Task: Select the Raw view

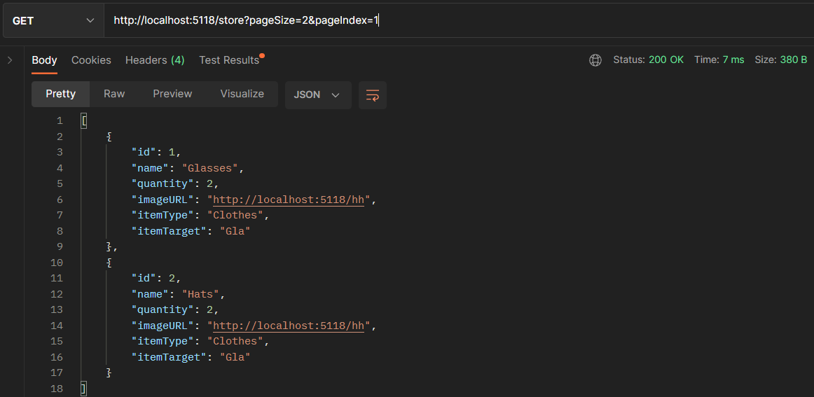Action: [x=114, y=94]
